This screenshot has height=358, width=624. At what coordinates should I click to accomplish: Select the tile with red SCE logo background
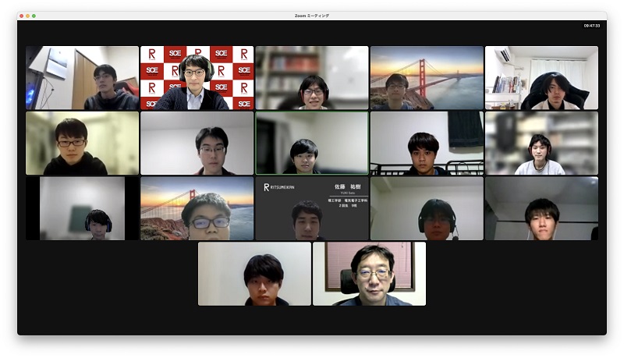click(197, 78)
